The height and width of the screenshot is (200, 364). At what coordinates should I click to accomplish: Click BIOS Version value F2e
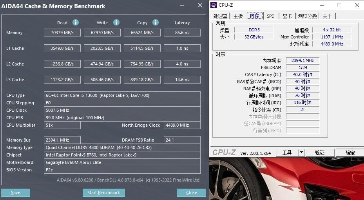coord(122,170)
